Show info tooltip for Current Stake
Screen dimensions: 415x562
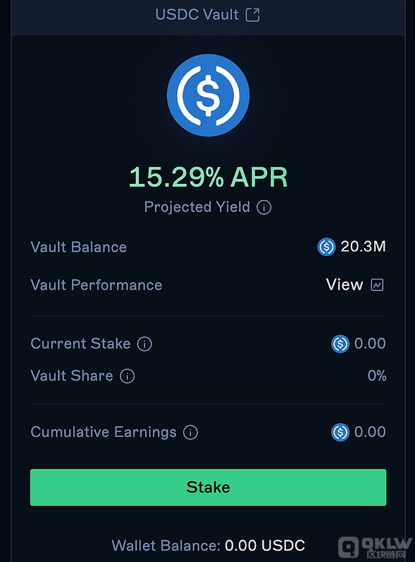144,344
